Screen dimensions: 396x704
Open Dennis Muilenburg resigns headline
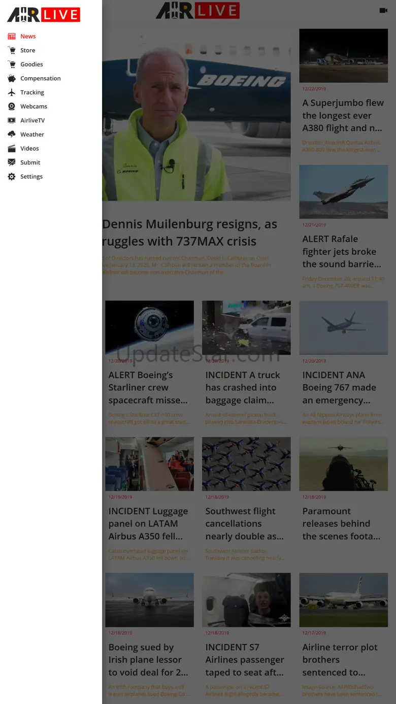pos(190,232)
